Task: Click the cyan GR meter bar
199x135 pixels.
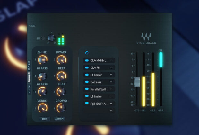Action: point(161,60)
